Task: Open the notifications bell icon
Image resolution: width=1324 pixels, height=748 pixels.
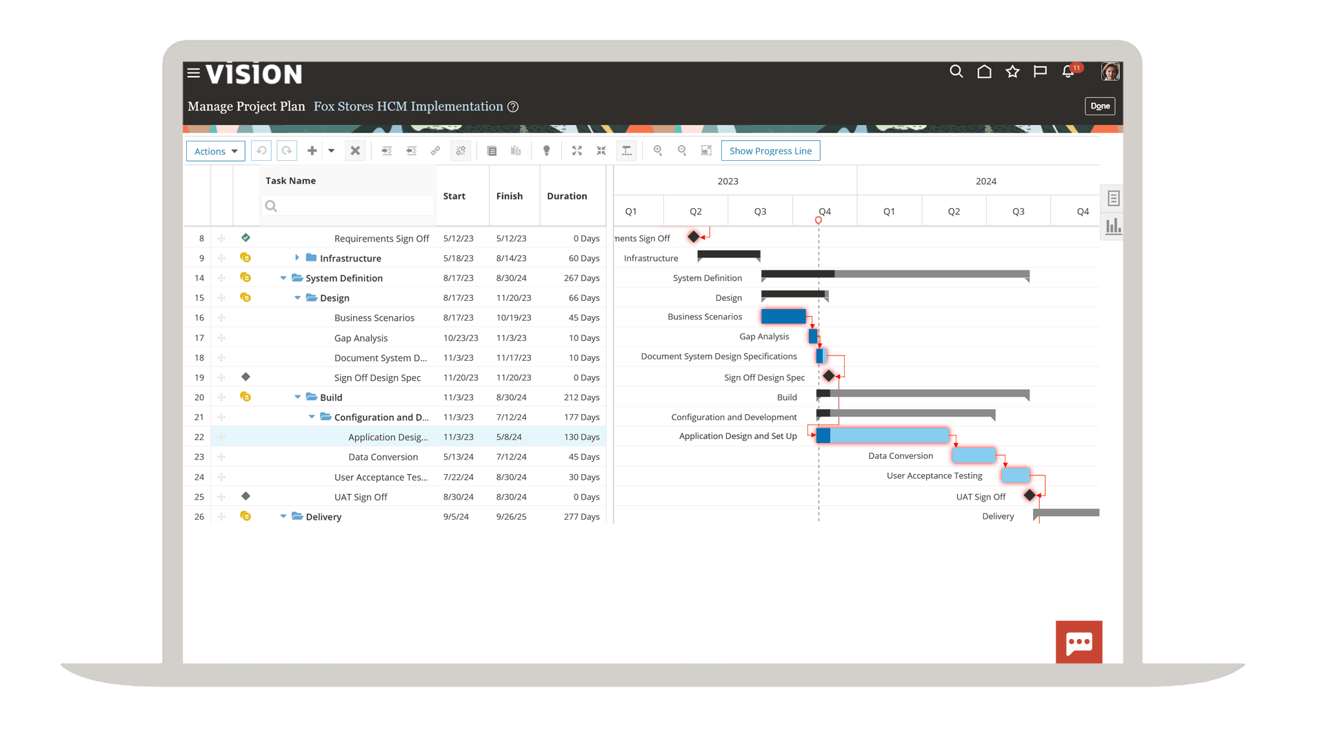Action: coord(1068,72)
